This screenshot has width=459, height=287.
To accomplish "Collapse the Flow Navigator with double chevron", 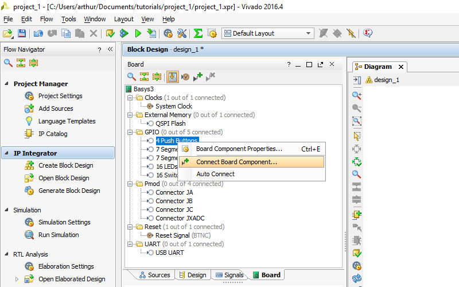I will click(110, 49).
